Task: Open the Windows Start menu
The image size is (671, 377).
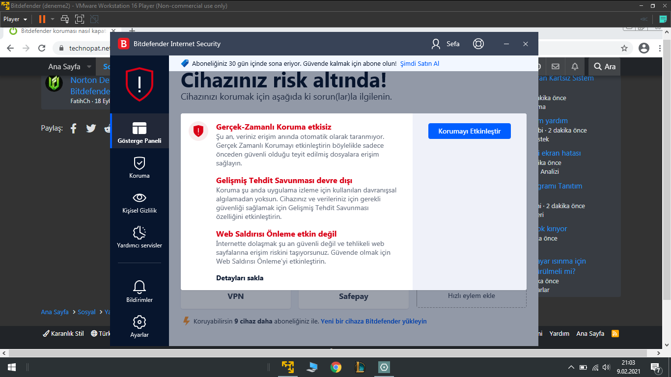Action: 12,367
